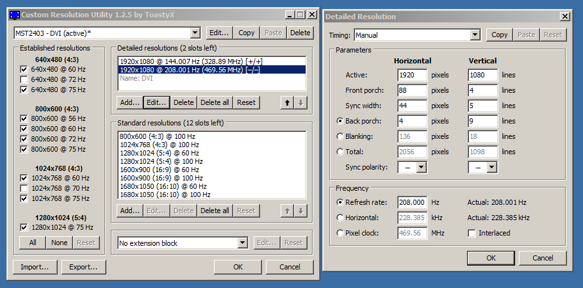583x288 pixels.
Task: Open the MST2403 monitor dropdown
Action: pos(195,33)
